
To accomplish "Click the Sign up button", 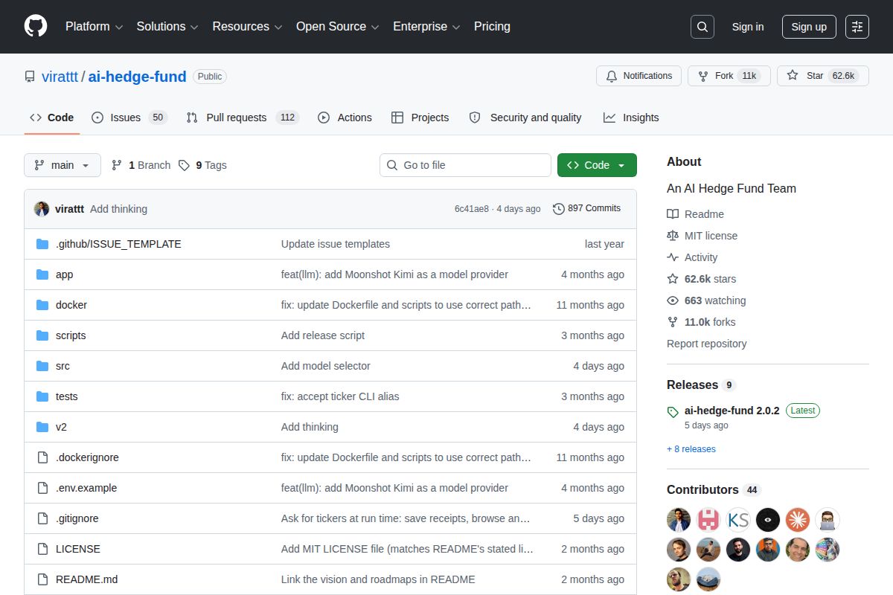I will 809,27.
